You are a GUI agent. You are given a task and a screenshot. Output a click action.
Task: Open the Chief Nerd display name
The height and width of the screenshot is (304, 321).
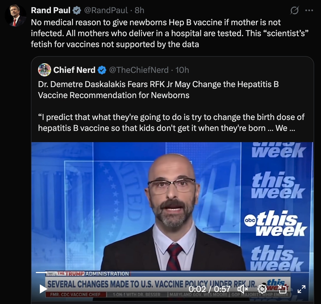[74, 70]
